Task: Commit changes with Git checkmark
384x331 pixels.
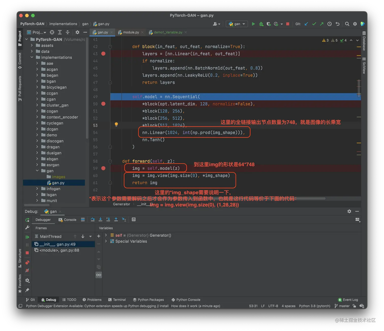Action: click(x=314, y=24)
